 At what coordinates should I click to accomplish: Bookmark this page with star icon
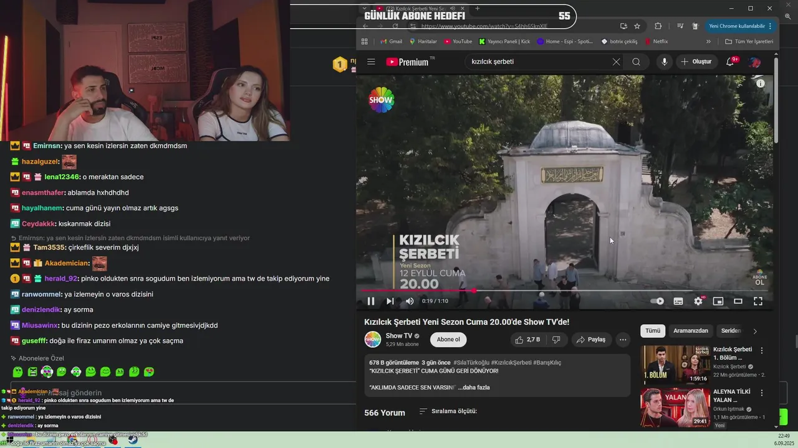637,26
